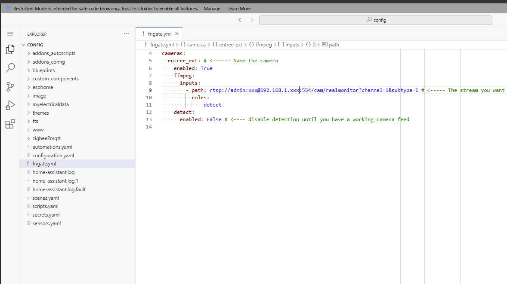
Task: Expand the esphome folder
Action: tap(43, 87)
